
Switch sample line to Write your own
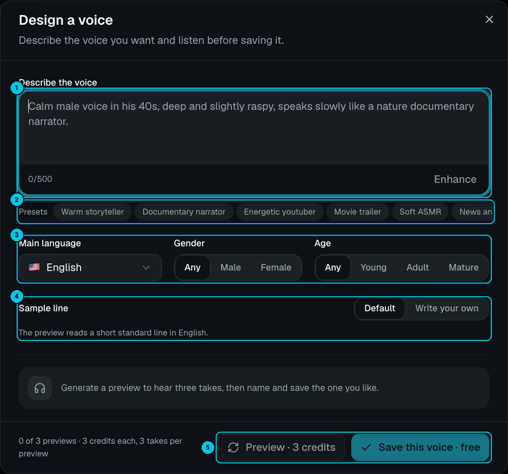pos(447,308)
